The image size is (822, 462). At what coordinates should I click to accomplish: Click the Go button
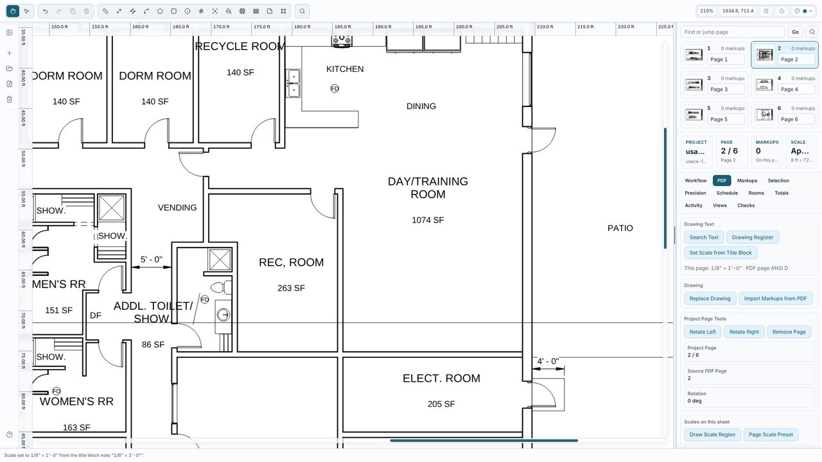[795, 32]
